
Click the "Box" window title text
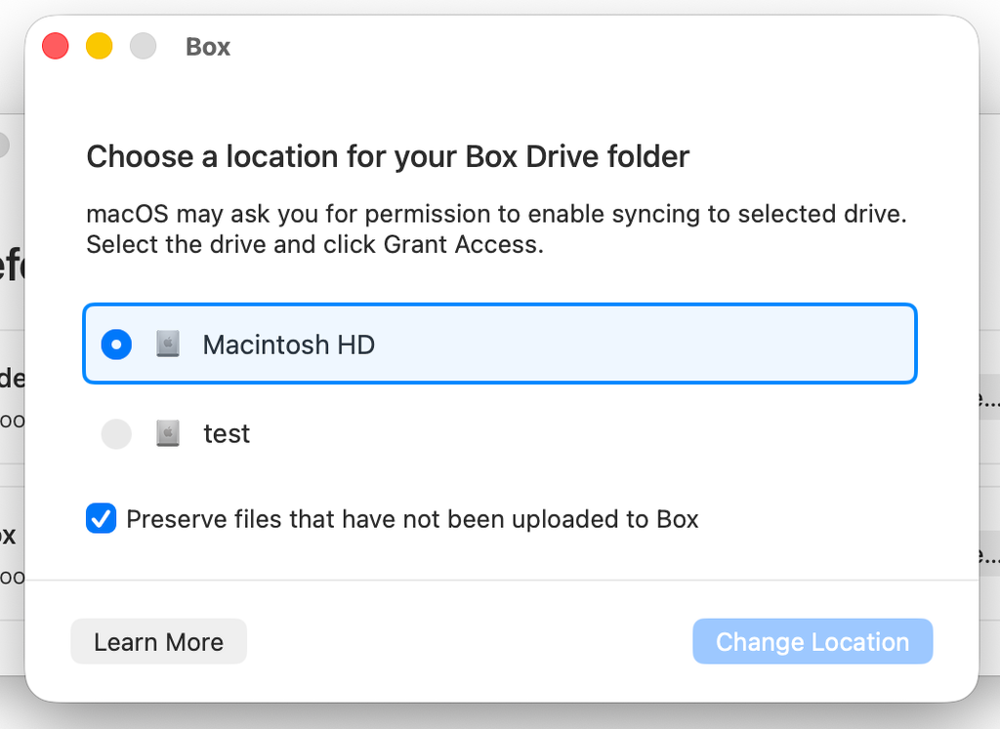click(x=208, y=47)
